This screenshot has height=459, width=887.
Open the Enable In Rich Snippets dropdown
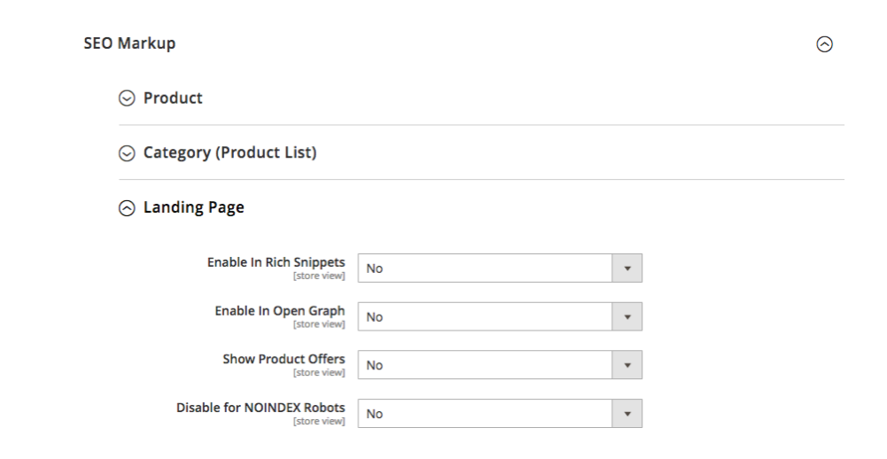point(500,268)
